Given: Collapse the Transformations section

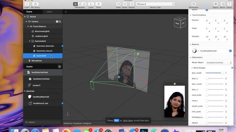Looking at the screenshot, I should pos(190,15).
